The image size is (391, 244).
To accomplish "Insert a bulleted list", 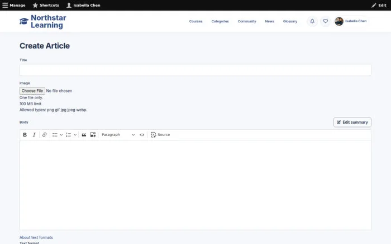I will (x=55, y=135).
